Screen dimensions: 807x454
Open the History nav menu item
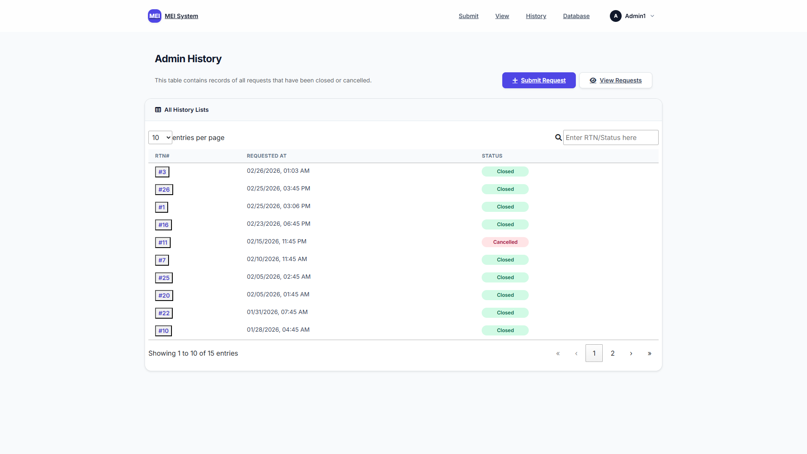[x=536, y=16]
